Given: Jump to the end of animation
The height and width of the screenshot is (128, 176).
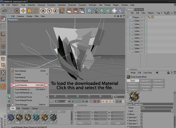Looking at the screenshot, I should [87, 101].
